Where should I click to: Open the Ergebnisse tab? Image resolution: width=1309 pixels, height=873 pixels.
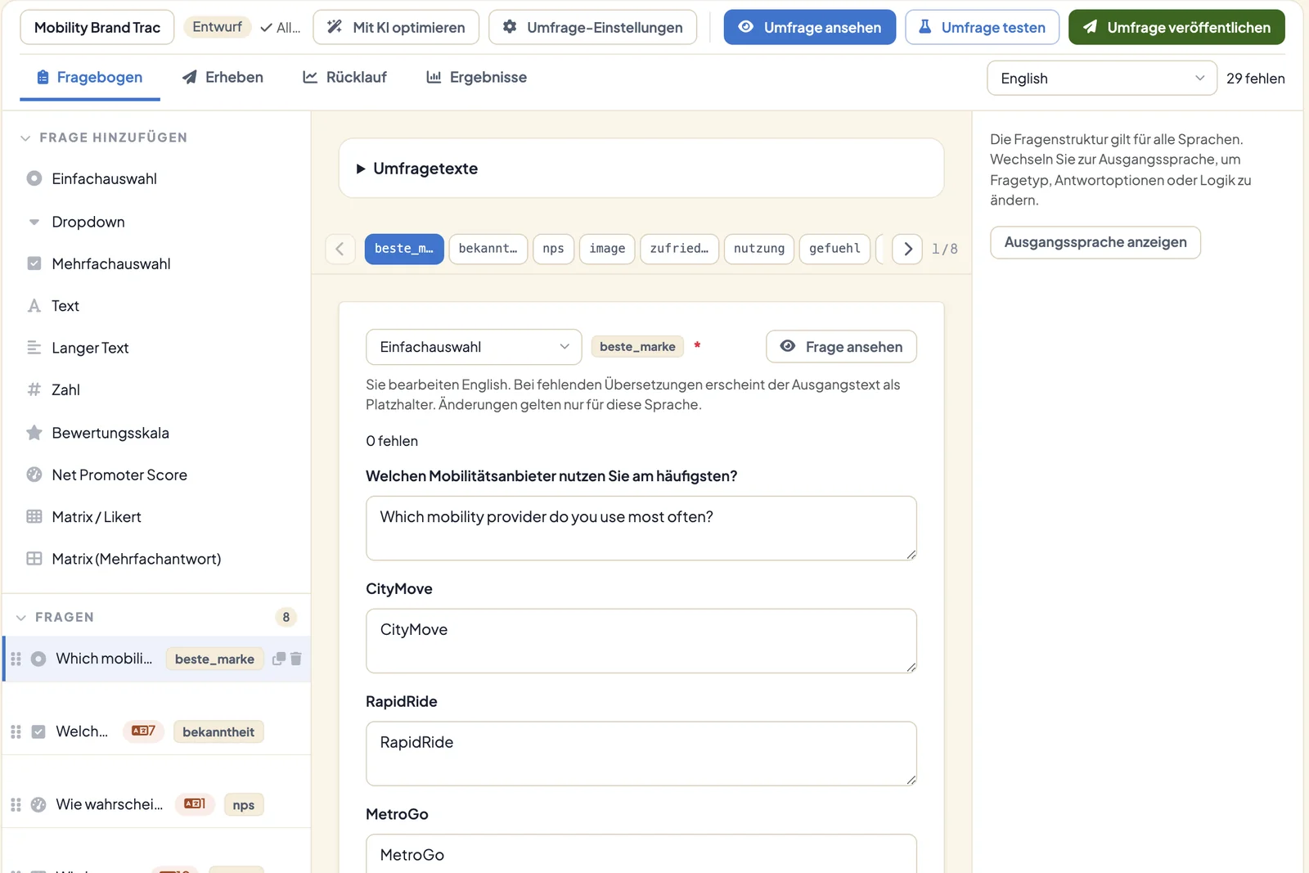477,78
